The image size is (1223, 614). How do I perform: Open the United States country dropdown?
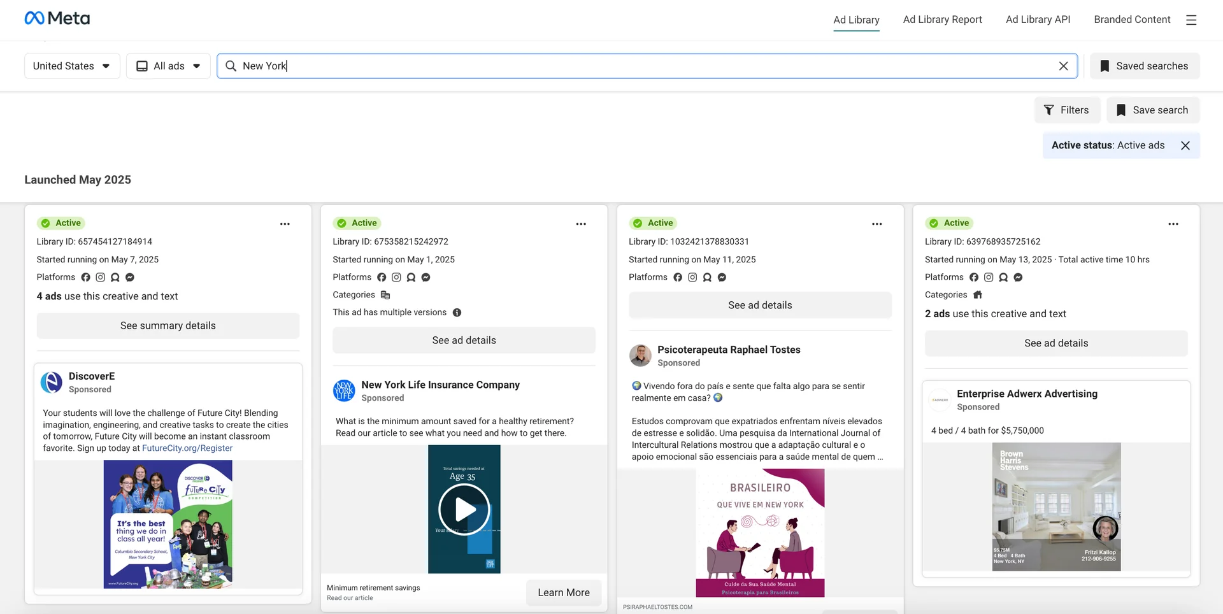72,66
